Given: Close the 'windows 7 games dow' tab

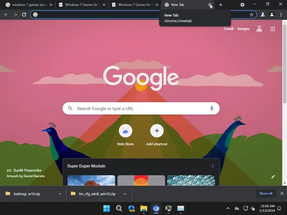Looking at the screenshot, I should pyautogui.click(x=51, y=5).
